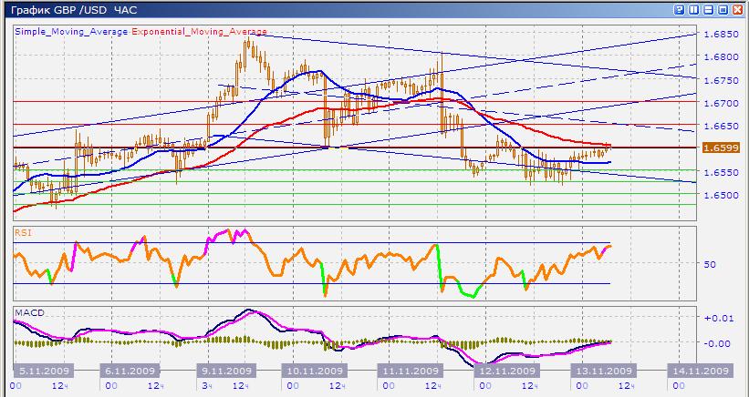Click the RSI 50 level label
Viewport: 749px width, 397px height.
710,264
